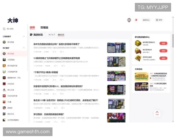Like the 鱼总卖109 post

coord(56,108)
